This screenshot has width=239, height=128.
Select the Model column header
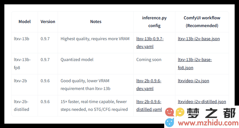click(25, 21)
